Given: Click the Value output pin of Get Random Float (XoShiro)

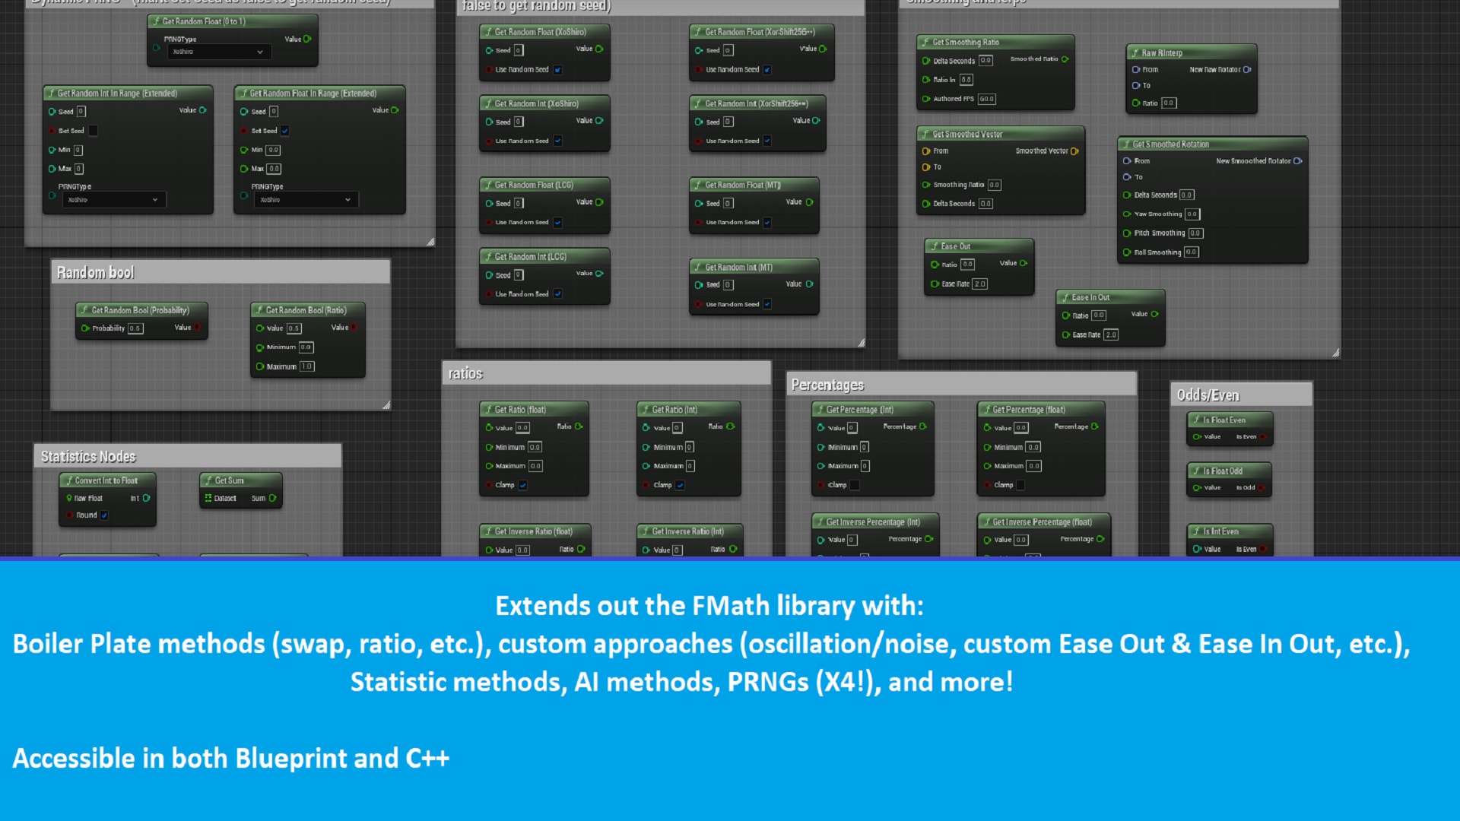Looking at the screenshot, I should 599,49.
